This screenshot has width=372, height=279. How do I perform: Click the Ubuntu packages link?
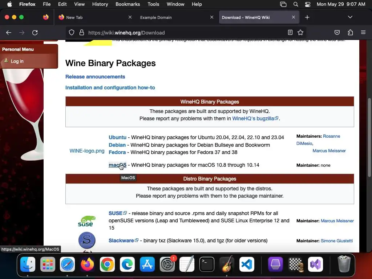(117, 137)
